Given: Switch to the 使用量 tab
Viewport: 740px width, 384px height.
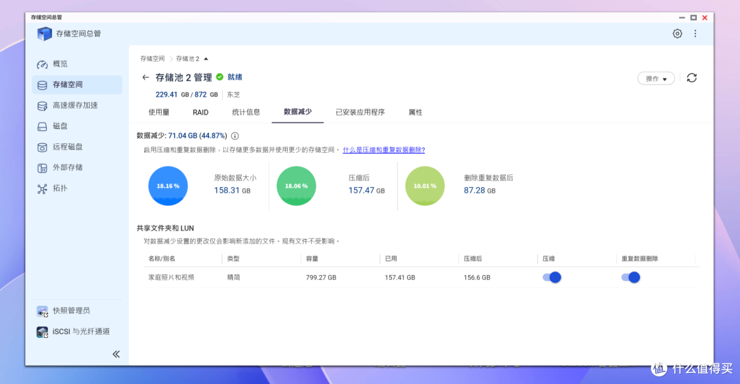Looking at the screenshot, I should [159, 112].
